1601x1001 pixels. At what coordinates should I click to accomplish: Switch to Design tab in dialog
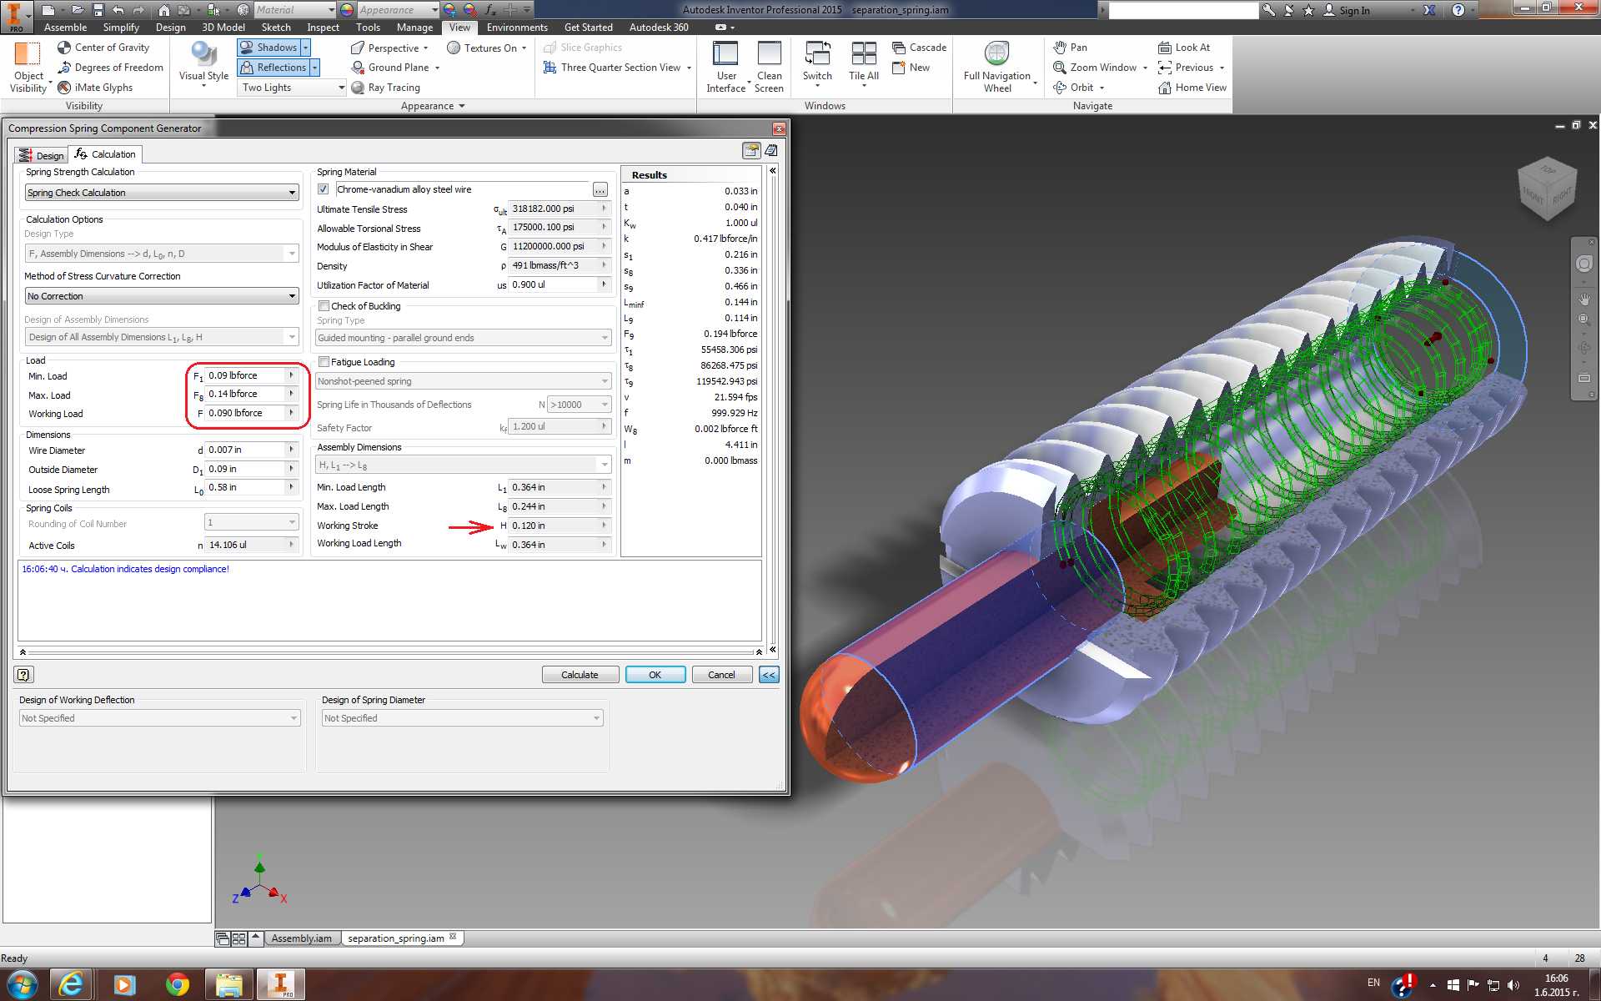42,155
